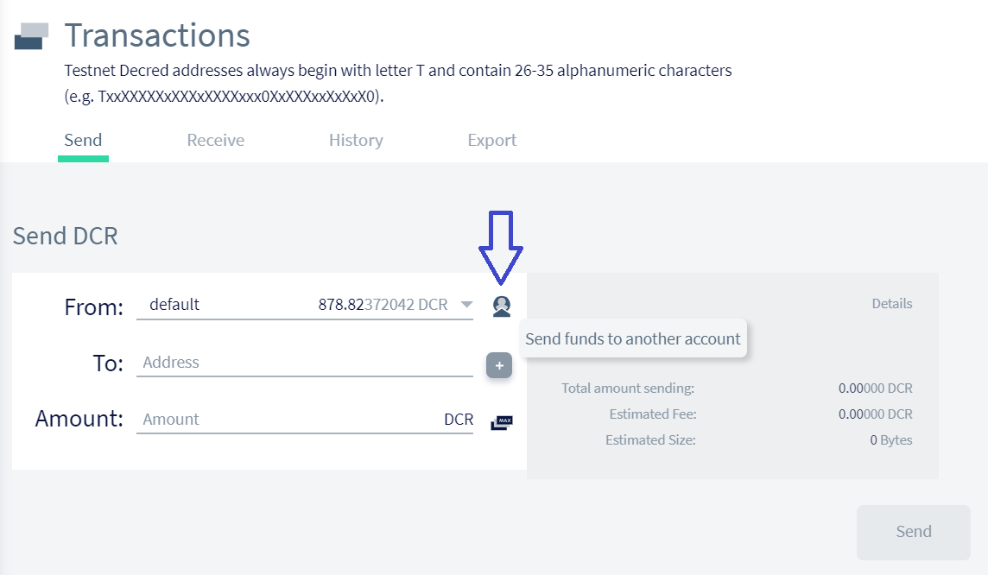Click the Estimated Size 0 Bytes value
Viewport: 988px width, 575px height.
pos(890,440)
